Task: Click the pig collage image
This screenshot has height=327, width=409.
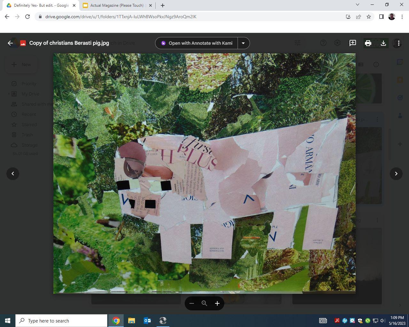Action: pos(204,173)
